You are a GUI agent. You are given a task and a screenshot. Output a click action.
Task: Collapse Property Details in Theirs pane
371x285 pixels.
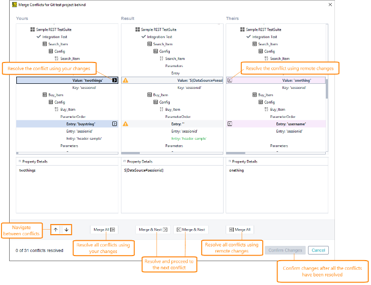230,162
